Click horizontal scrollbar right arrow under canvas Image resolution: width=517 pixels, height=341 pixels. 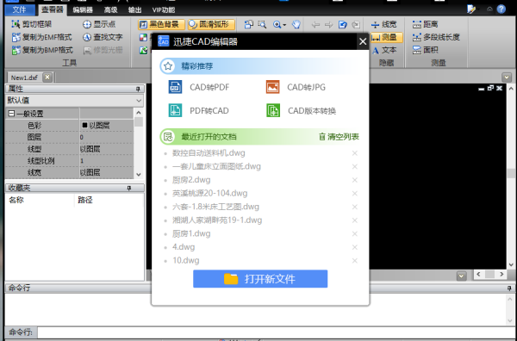tap(501, 274)
